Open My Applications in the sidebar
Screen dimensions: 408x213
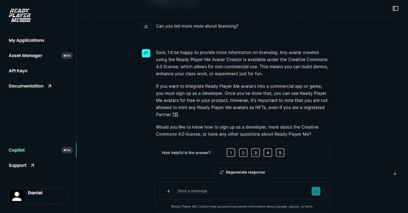pos(27,40)
